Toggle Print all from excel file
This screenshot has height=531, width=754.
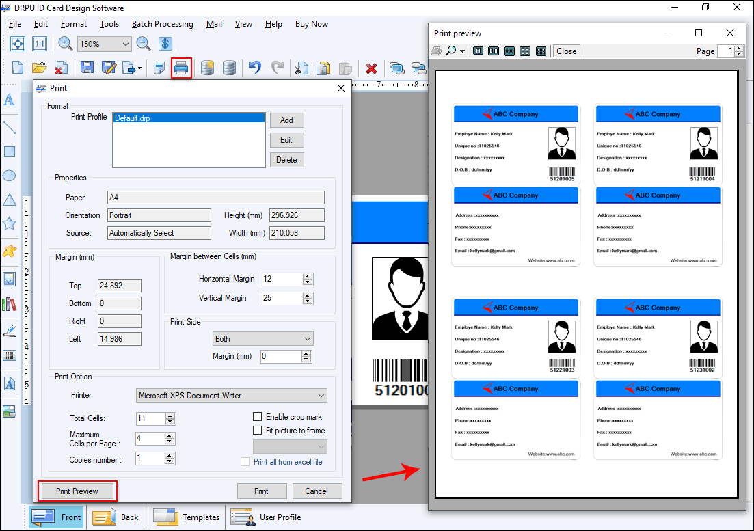245,461
